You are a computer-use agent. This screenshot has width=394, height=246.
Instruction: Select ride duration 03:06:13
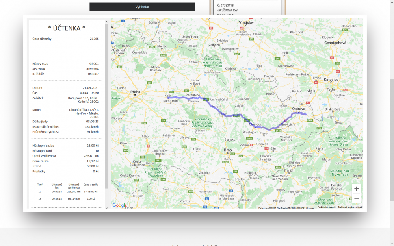(92, 122)
